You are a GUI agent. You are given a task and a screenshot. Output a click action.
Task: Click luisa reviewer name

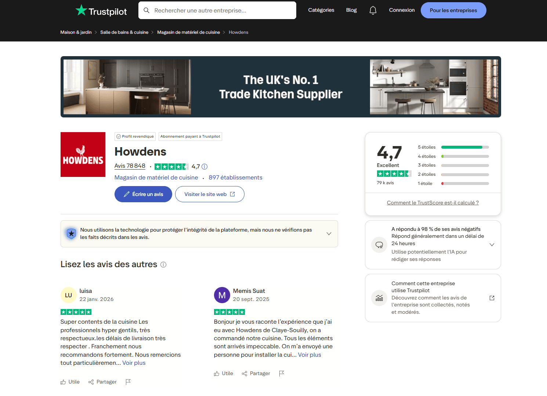(x=86, y=291)
